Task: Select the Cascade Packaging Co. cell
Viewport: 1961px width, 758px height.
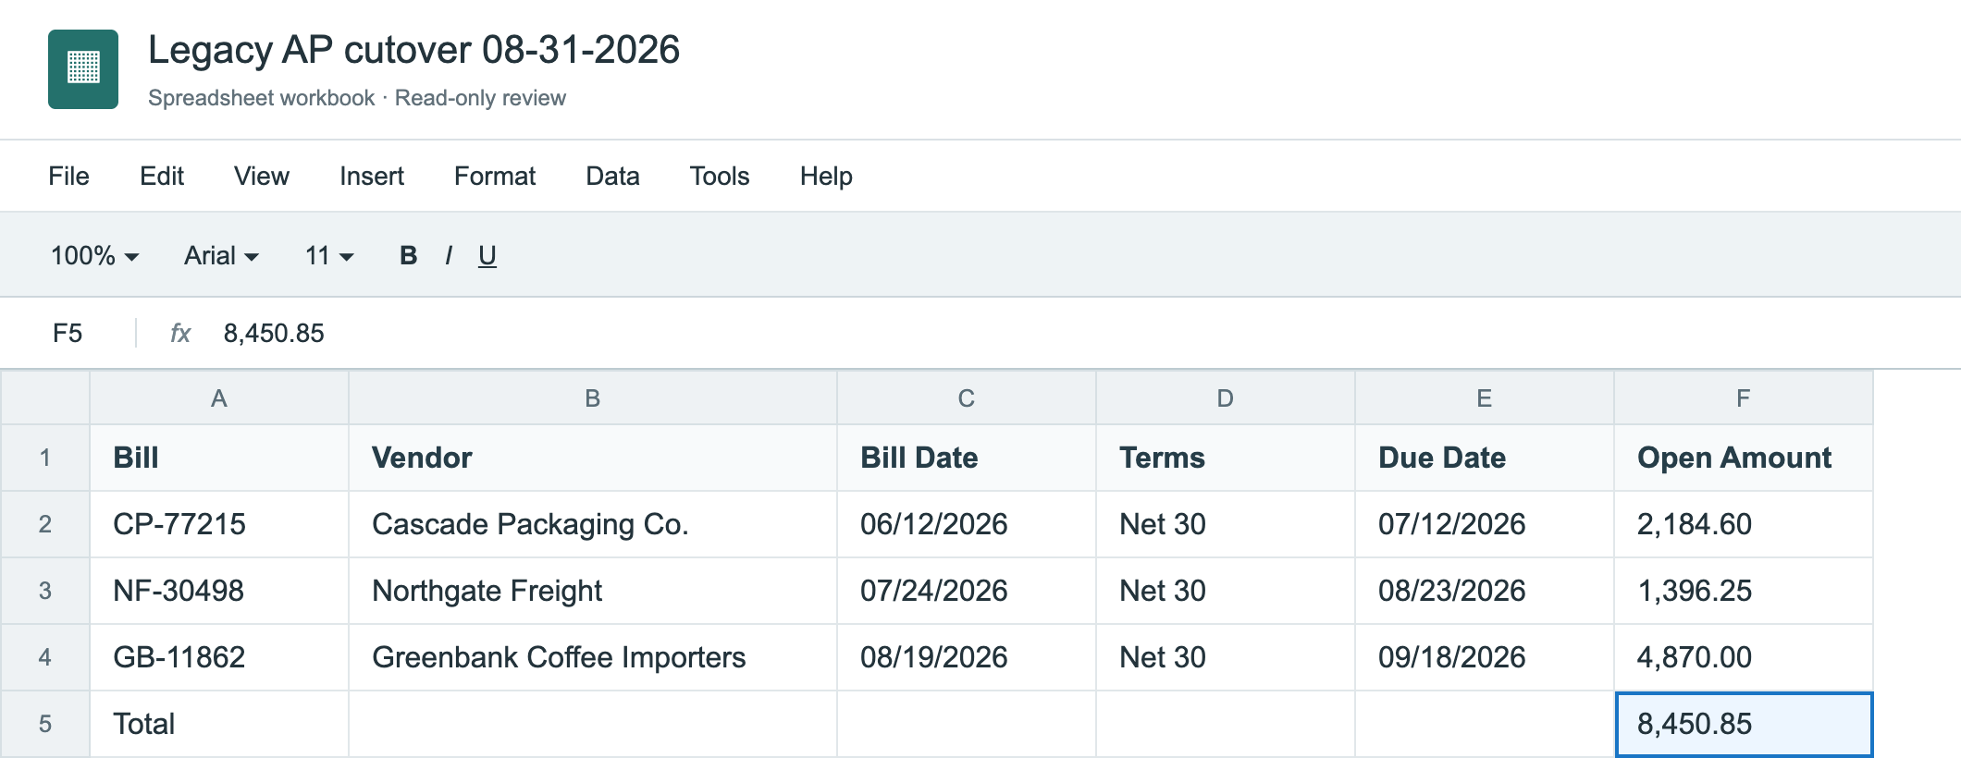Action: [x=593, y=524]
